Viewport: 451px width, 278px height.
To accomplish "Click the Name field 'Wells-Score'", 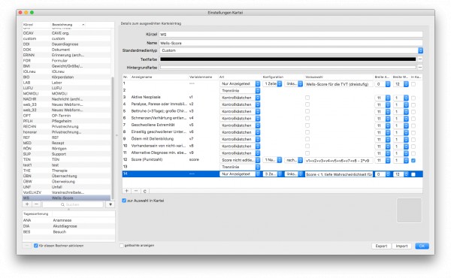I will click(291, 43).
